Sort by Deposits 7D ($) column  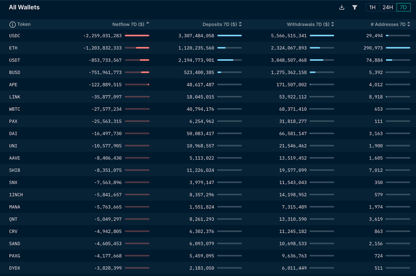(222, 24)
